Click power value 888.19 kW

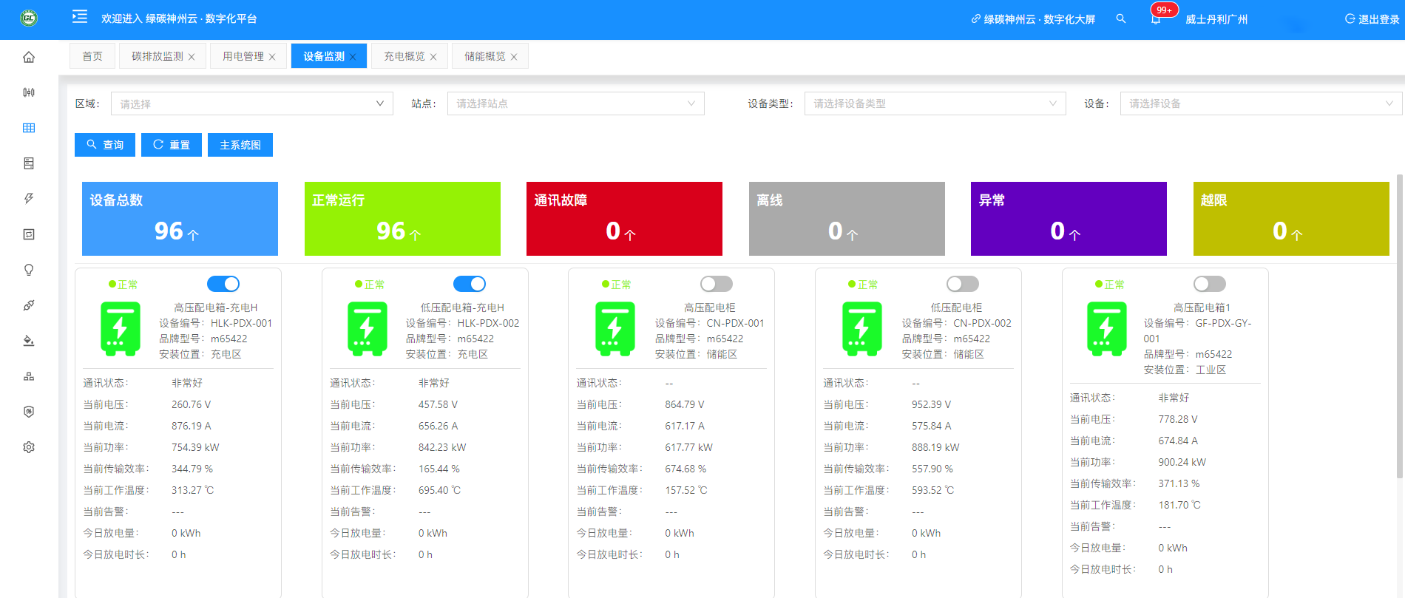pyautogui.click(x=935, y=447)
